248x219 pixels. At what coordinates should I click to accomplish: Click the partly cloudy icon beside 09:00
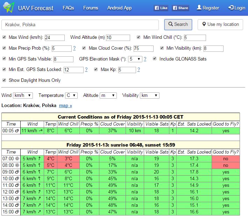pyautogui.click(x=17, y=172)
